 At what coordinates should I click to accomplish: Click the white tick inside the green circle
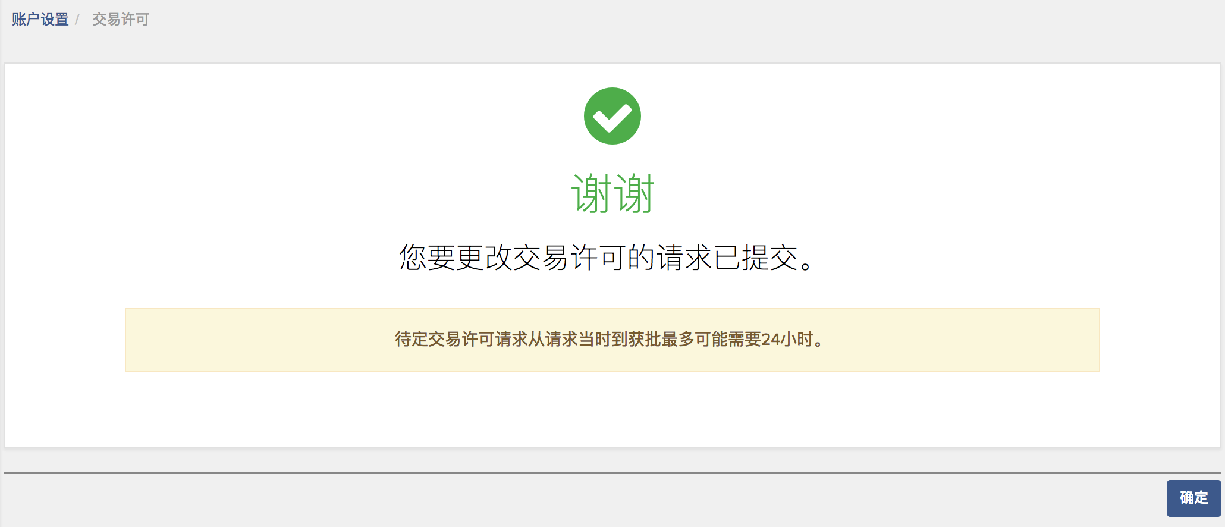(x=612, y=118)
